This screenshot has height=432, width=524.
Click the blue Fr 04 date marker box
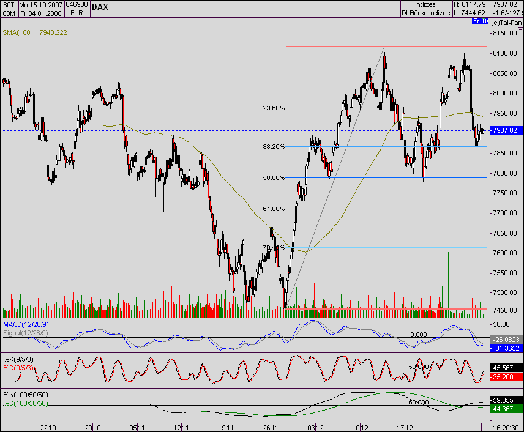(481, 20)
